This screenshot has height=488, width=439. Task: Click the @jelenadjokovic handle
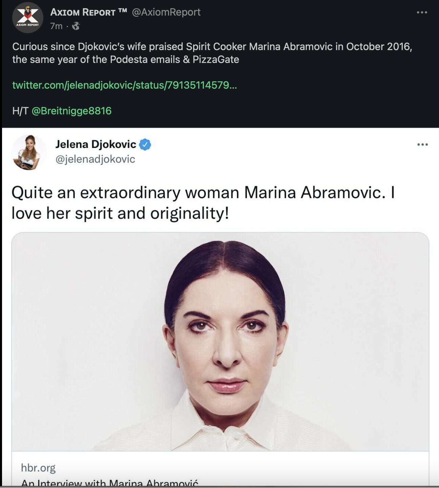(x=95, y=159)
